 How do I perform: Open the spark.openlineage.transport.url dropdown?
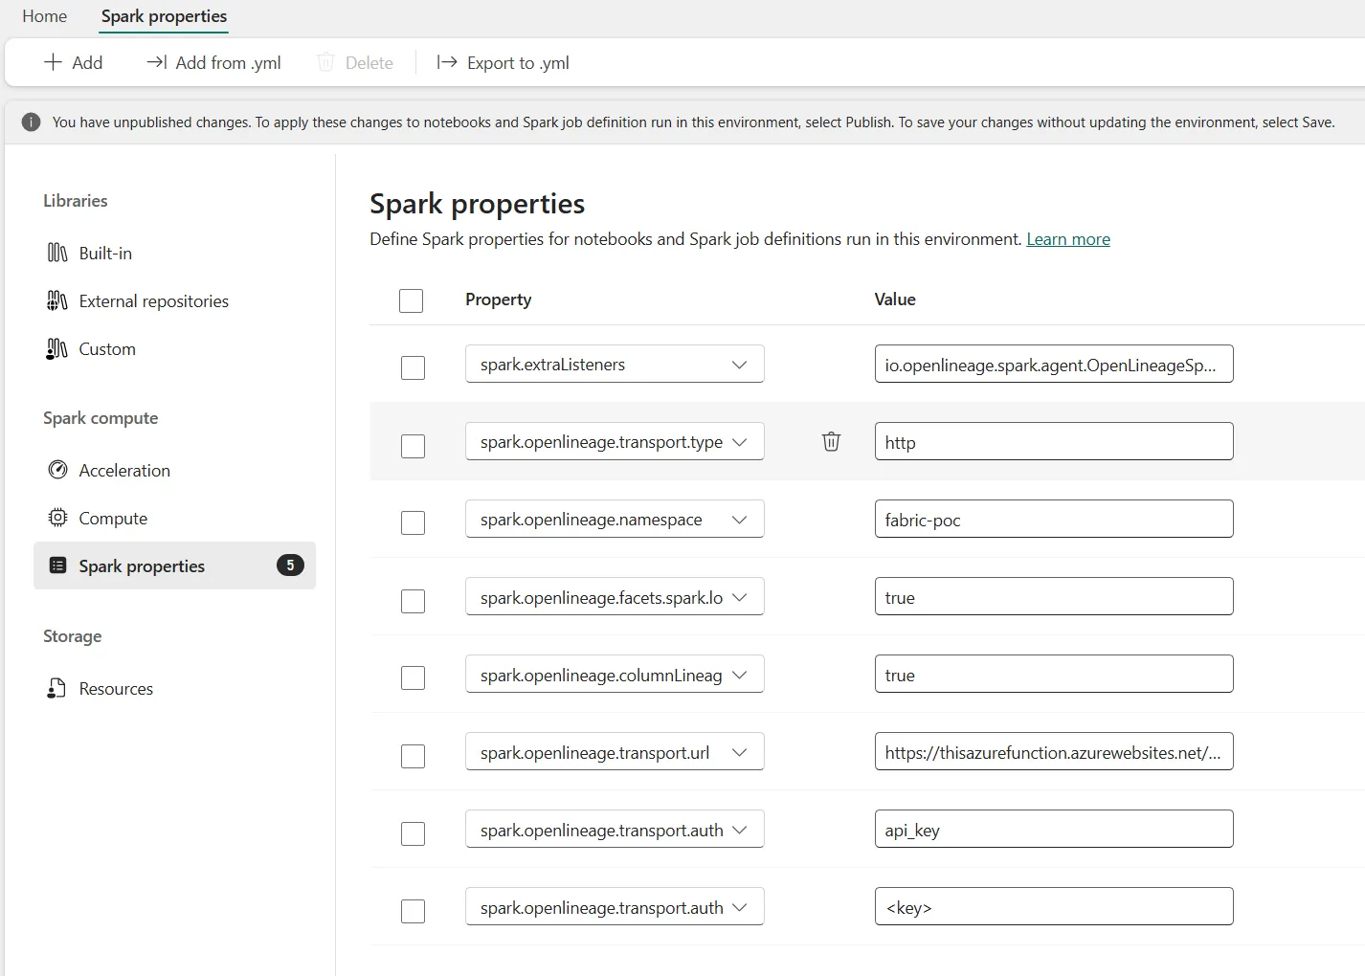[x=615, y=751]
